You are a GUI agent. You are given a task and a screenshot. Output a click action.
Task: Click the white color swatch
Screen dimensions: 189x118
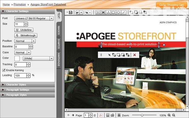tap(17, 58)
